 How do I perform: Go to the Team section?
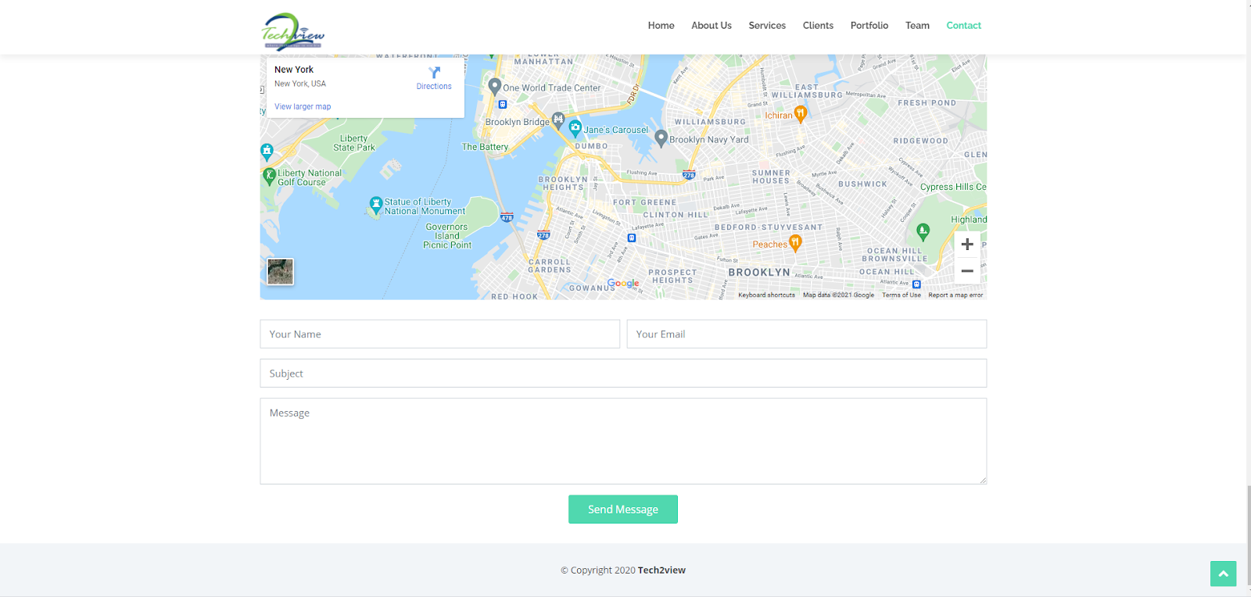tap(917, 26)
